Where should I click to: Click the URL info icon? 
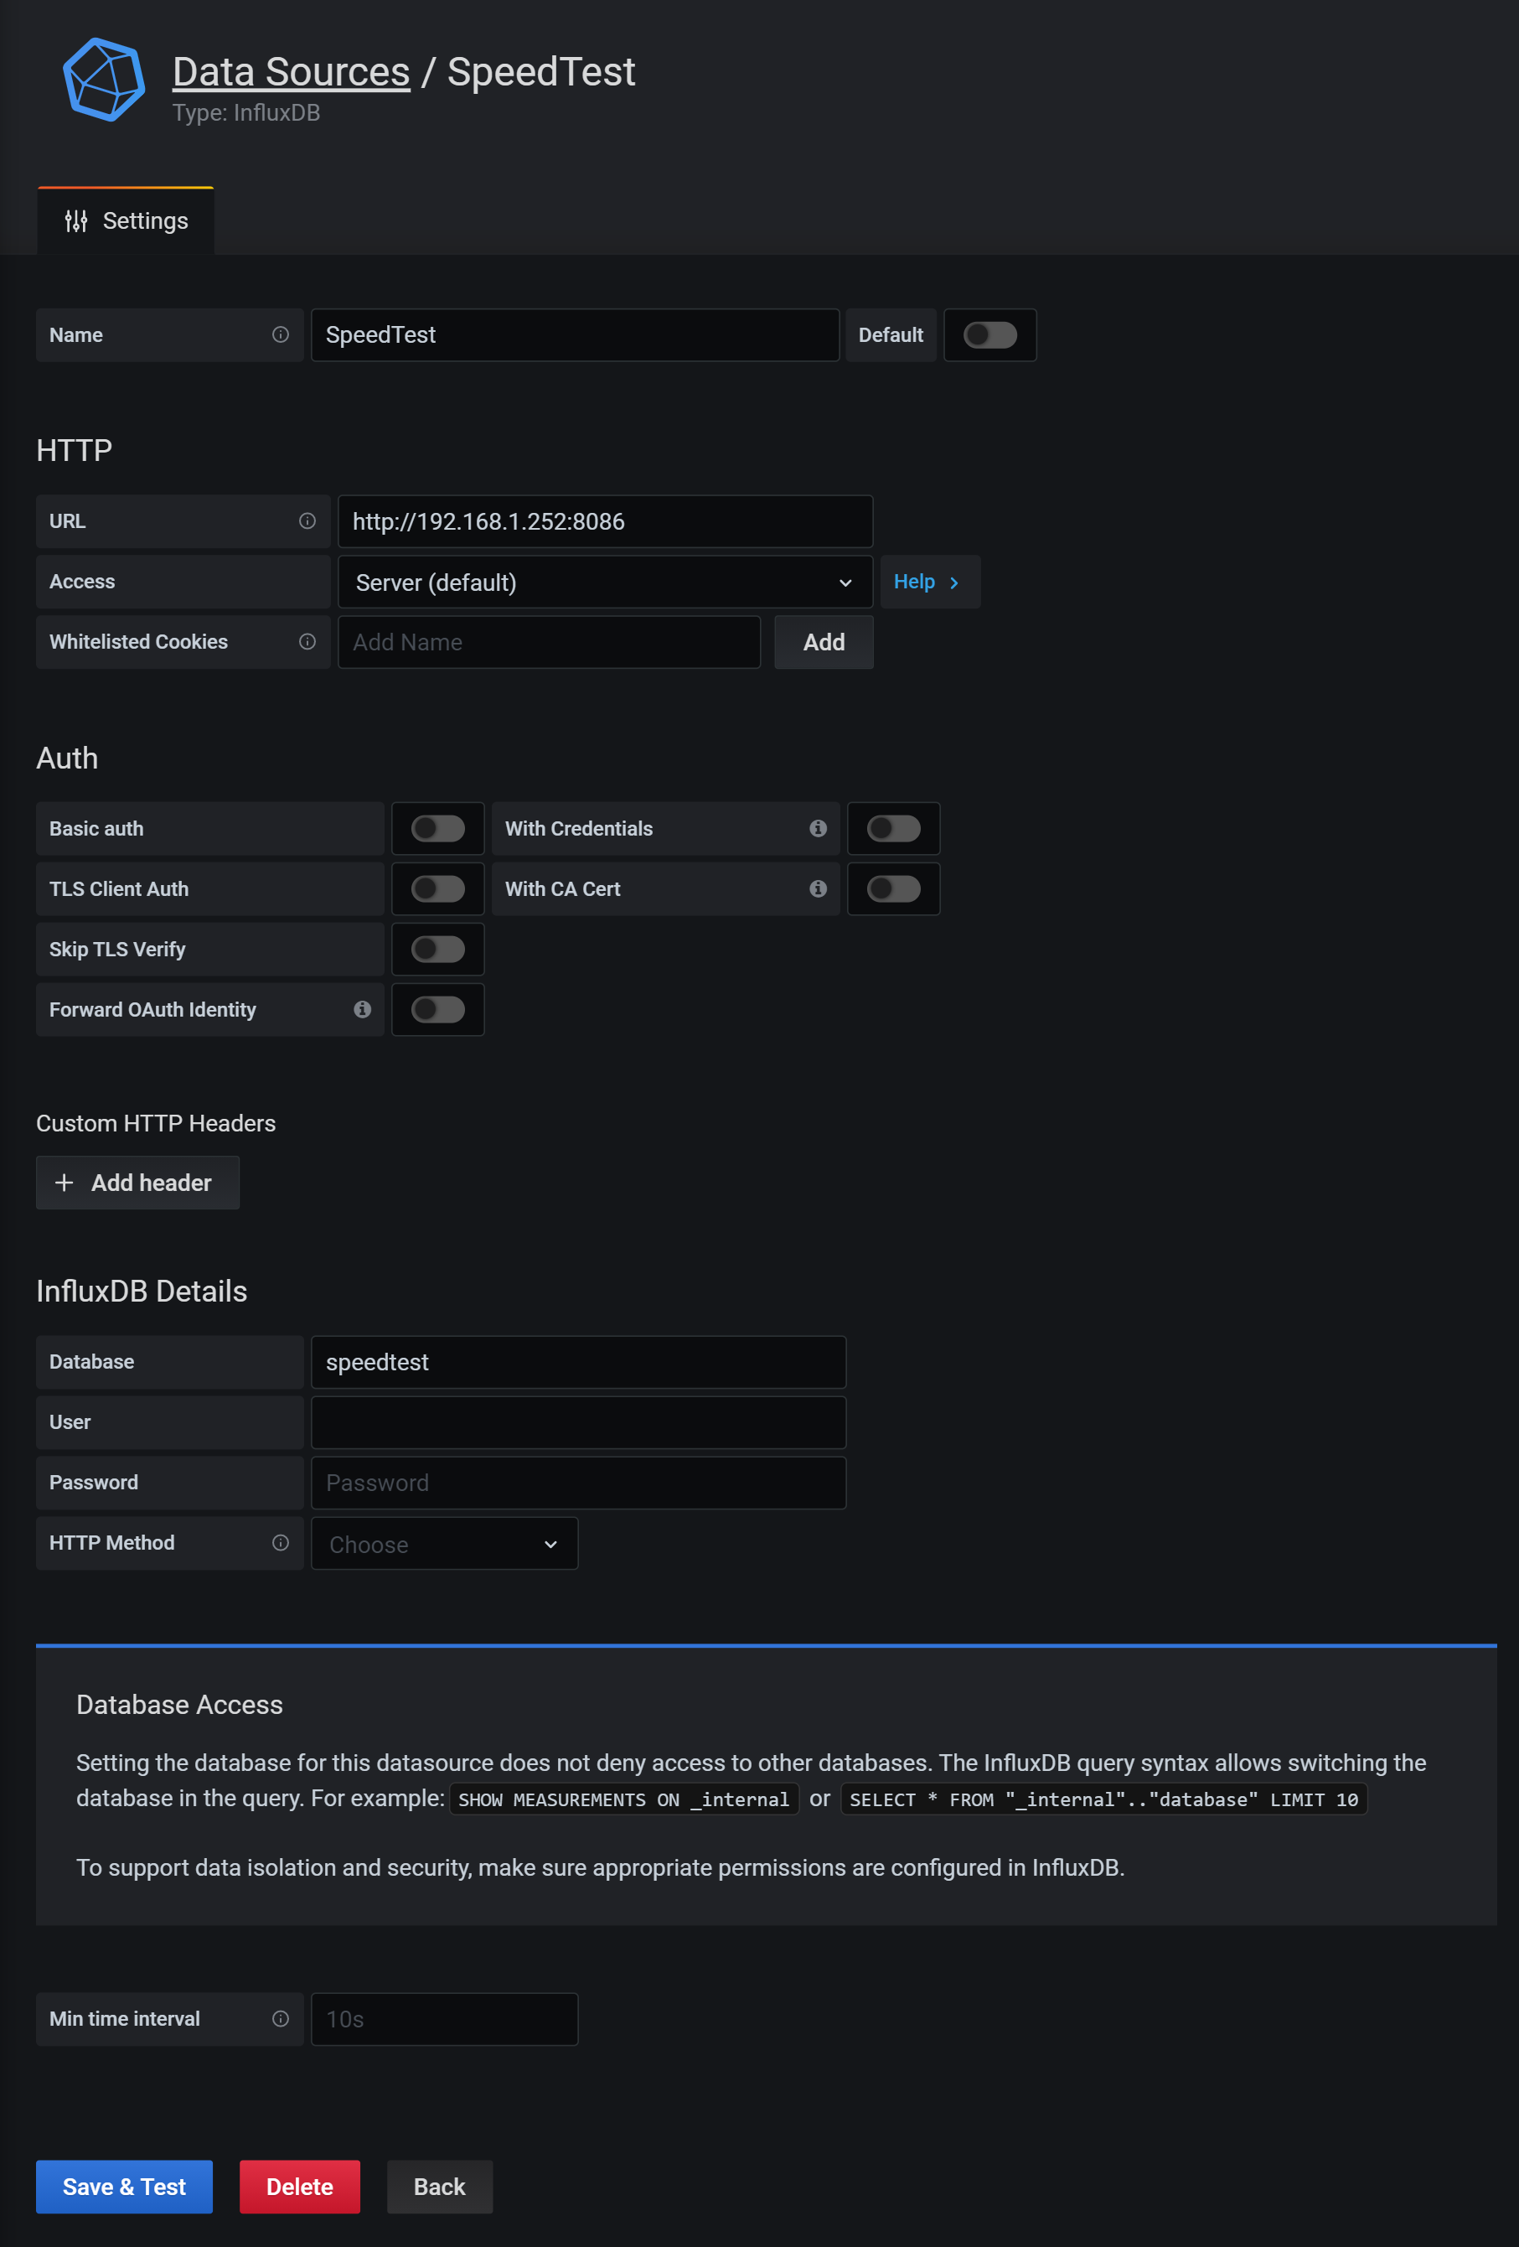[x=307, y=521]
